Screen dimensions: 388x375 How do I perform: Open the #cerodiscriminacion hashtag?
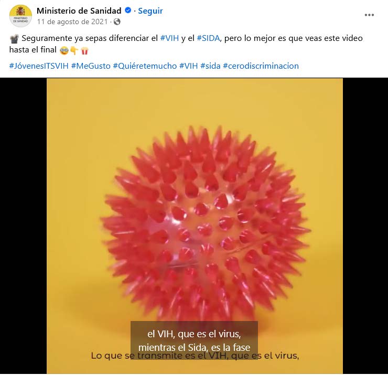click(261, 66)
